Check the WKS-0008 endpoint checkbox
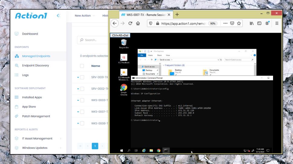This screenshot has width=293, height=164. [82, 123]
